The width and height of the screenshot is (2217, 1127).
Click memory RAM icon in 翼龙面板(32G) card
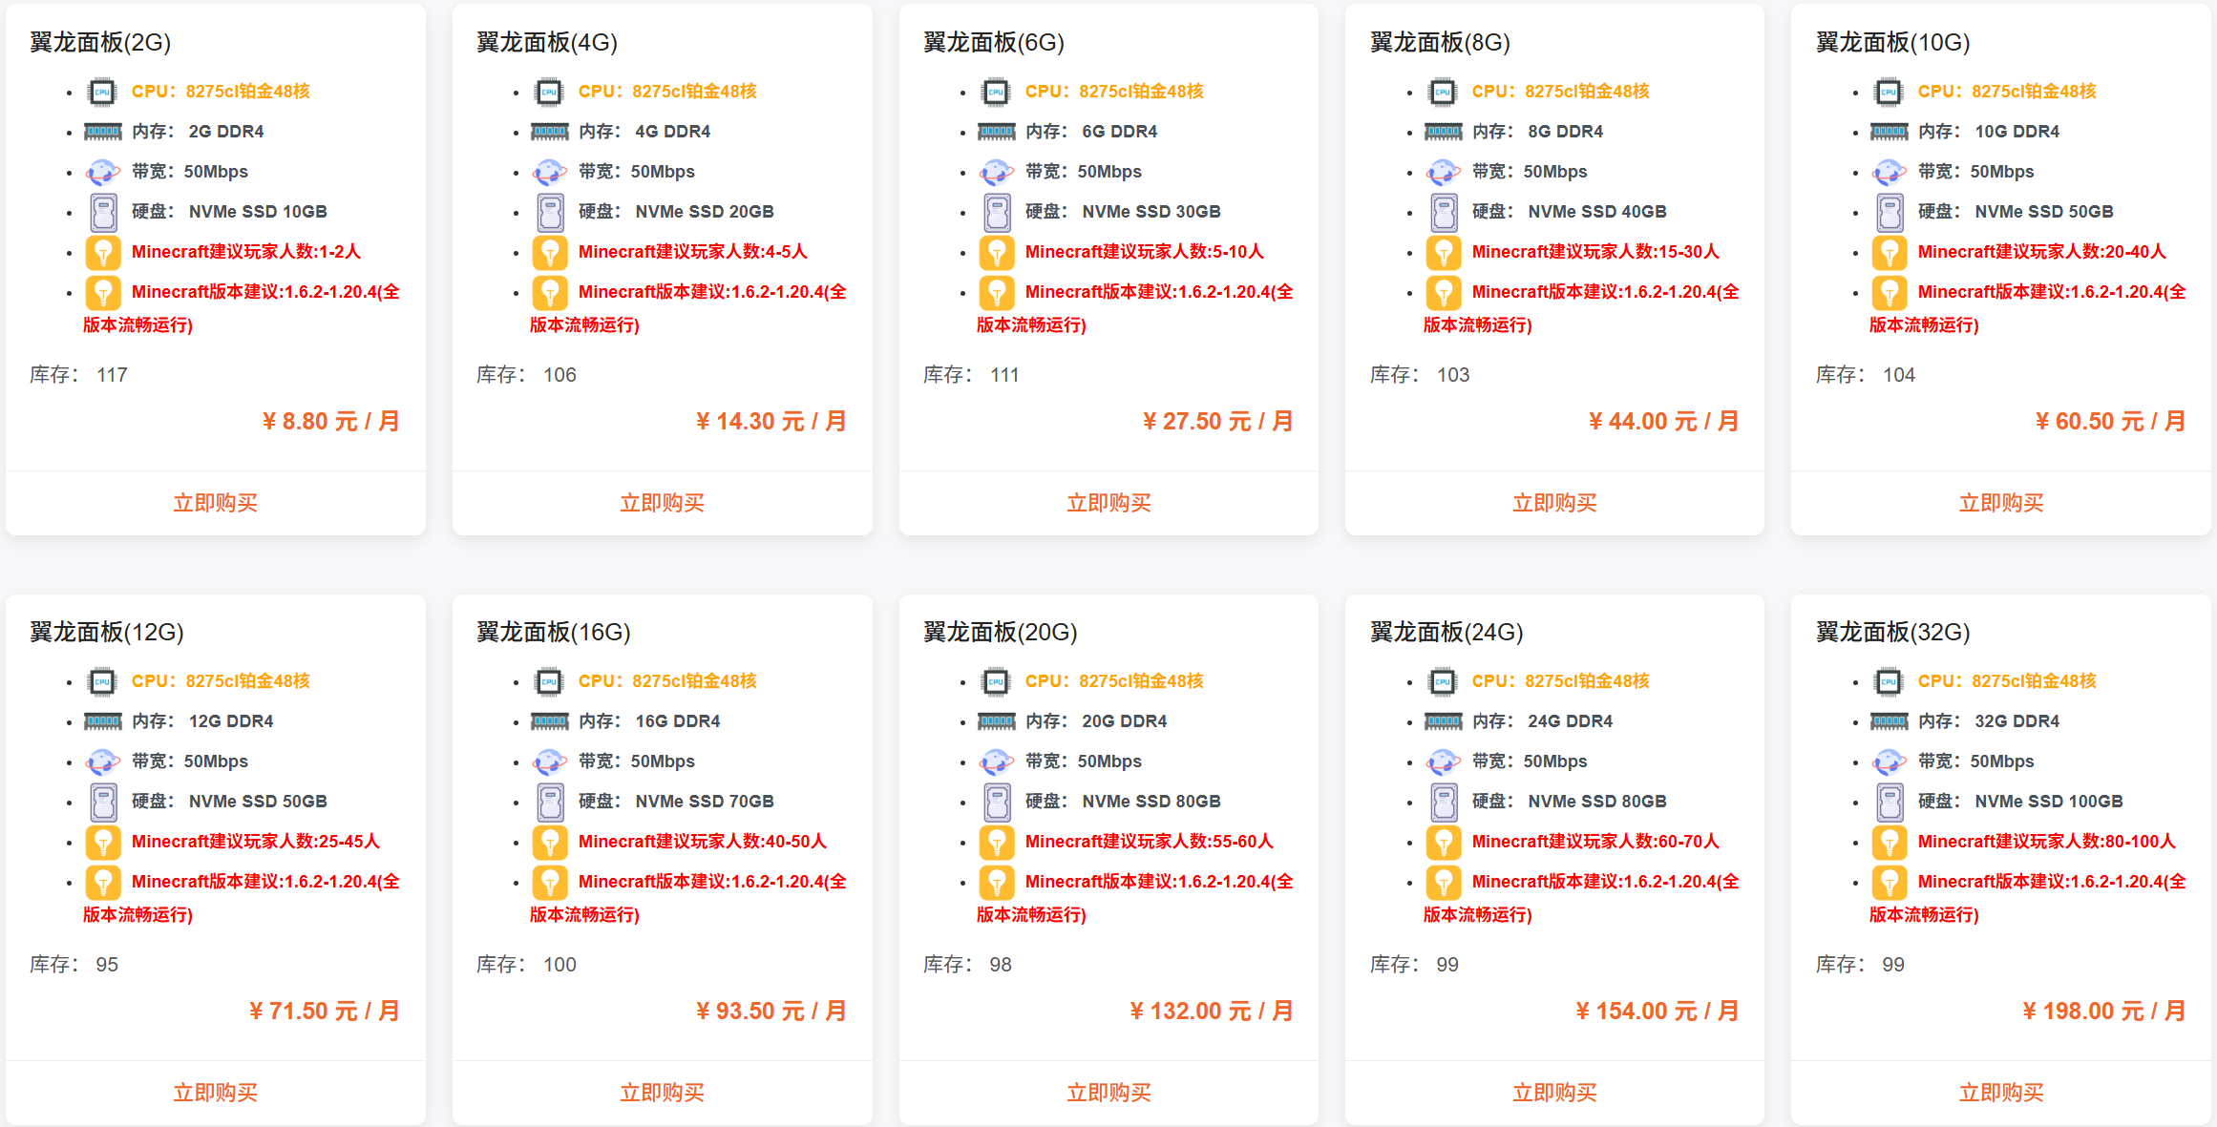point(1890,721)
